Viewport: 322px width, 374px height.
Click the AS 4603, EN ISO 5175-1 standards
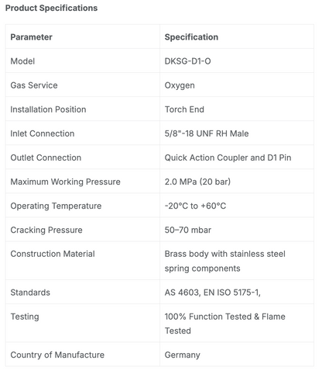pyautogui.click(x=213, y=293)
